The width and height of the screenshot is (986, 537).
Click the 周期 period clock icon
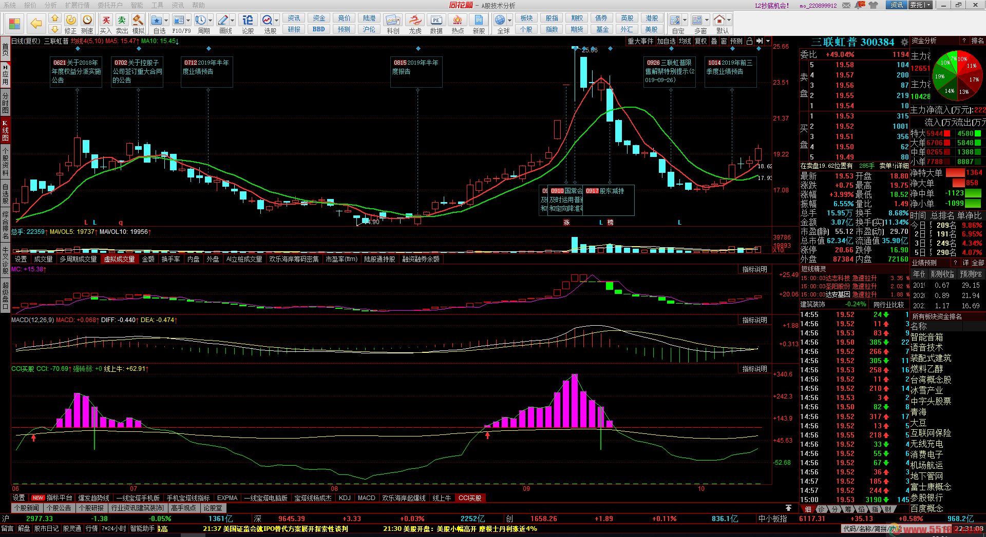click(201, 21)
